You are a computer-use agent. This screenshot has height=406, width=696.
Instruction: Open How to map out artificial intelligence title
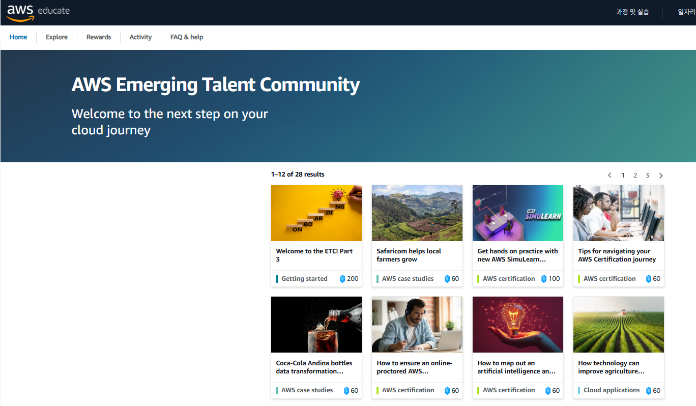pyautogui.click(x=516, y=367)
